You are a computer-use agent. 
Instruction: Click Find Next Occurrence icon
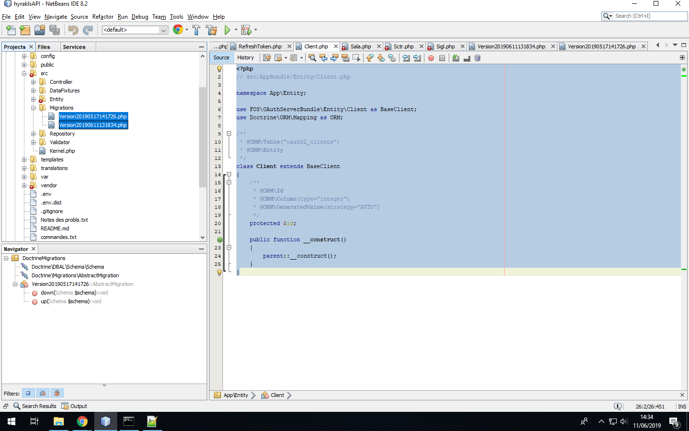point(334,58)
